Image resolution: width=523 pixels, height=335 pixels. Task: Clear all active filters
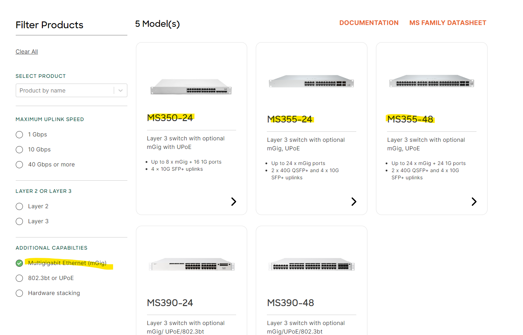pyautogui.click(x=26, y=51)
